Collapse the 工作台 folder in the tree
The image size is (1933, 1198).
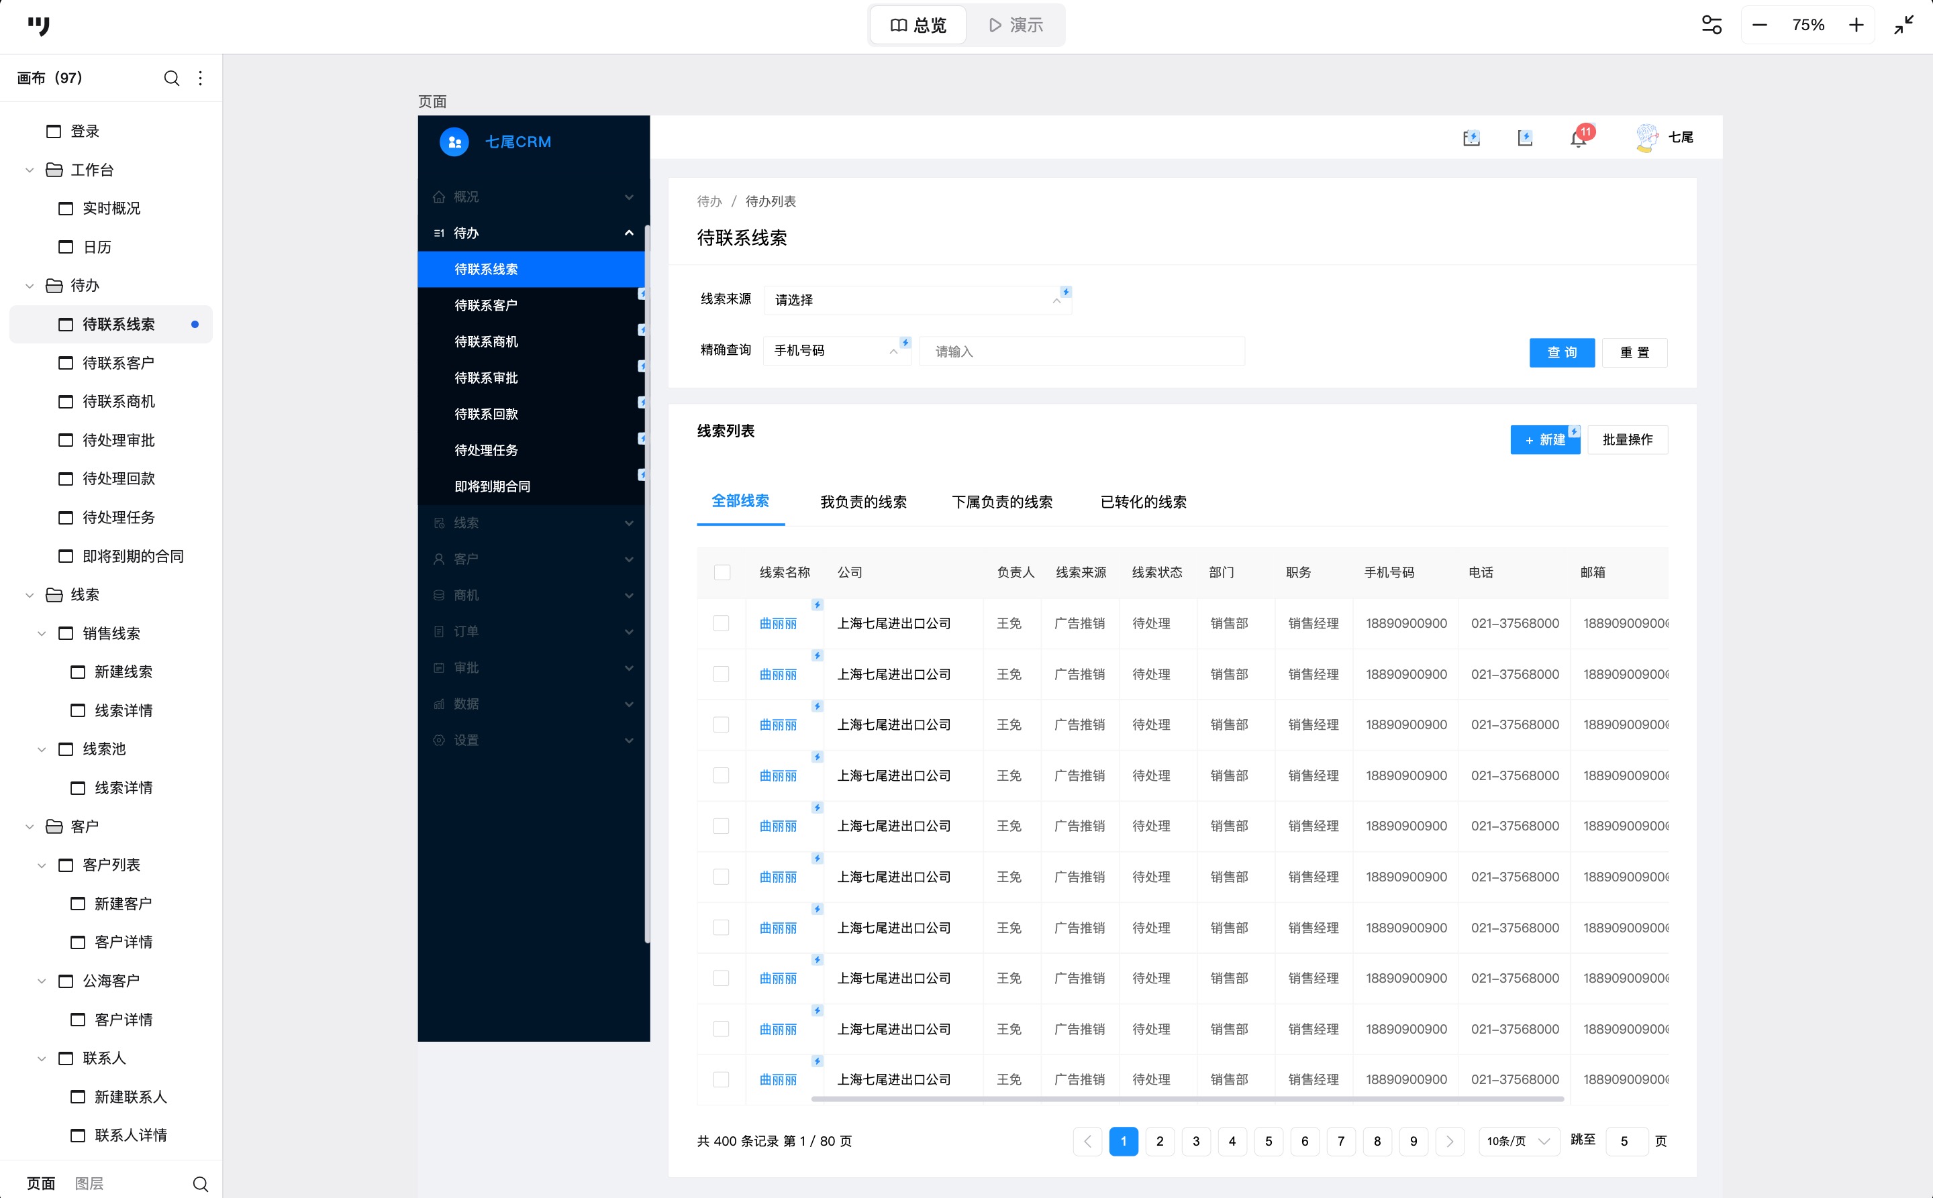[30, 170]
